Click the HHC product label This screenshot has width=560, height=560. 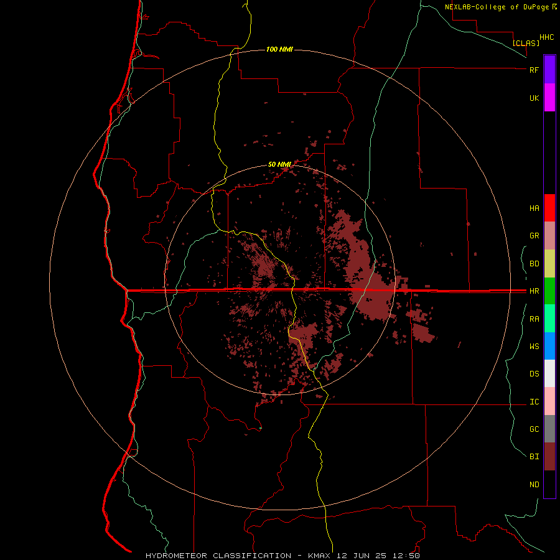pyautogui.click(x=546, y=37)
